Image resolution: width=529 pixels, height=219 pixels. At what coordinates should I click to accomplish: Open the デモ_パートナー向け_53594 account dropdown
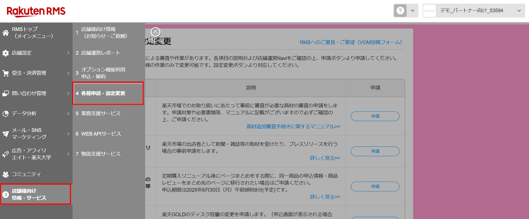pos(474,11)
